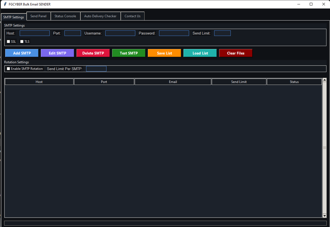
Task: Open the Contact Us tab
Action: (132, 16)
